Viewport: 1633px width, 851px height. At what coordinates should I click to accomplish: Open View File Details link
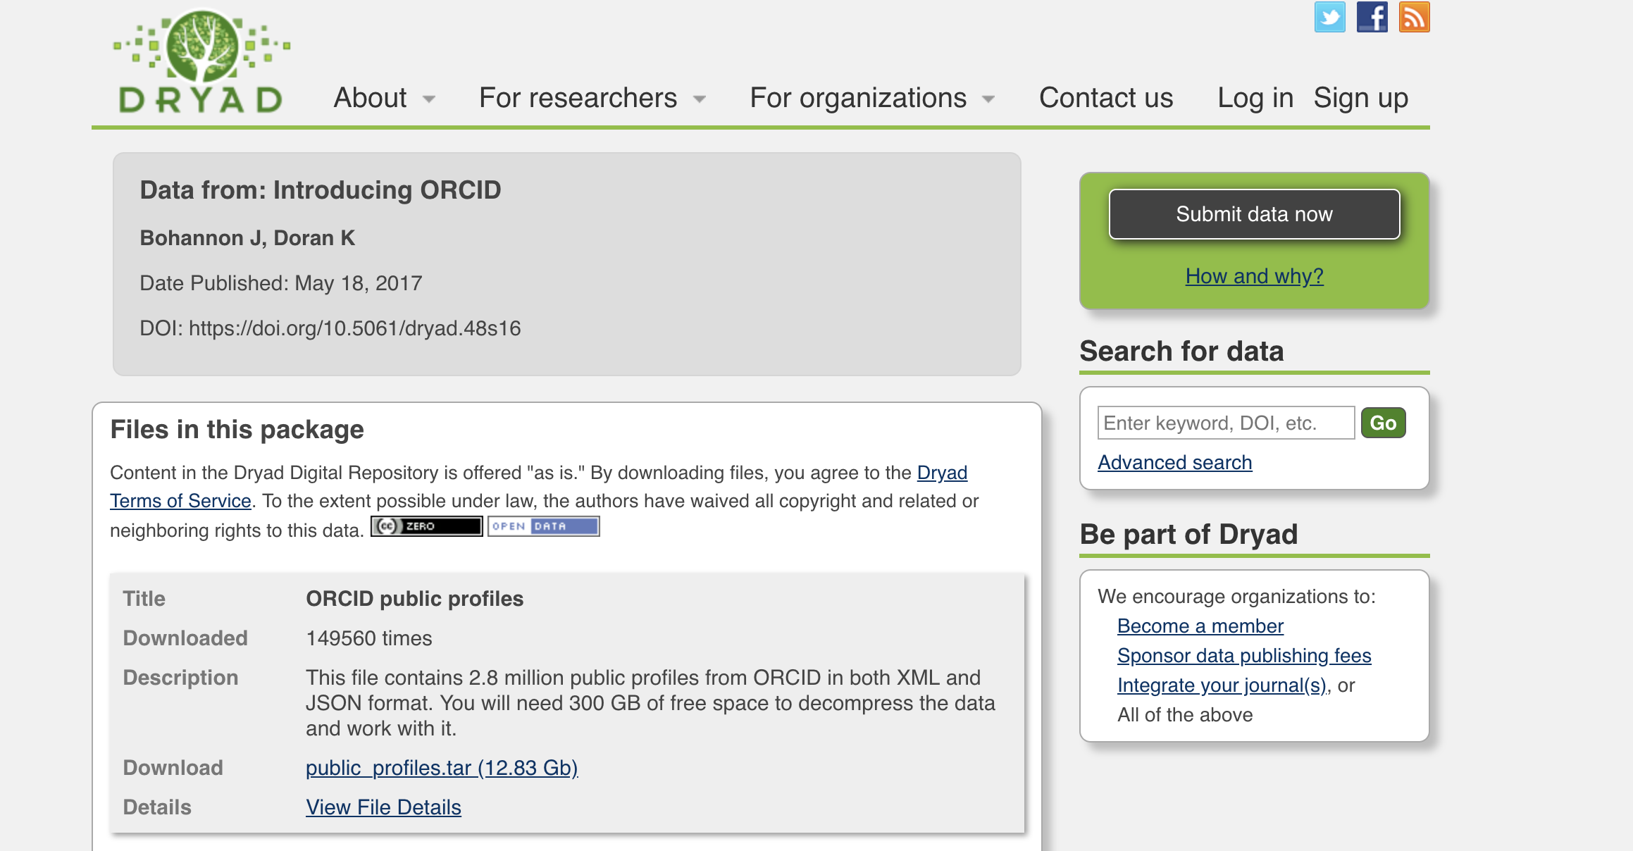coord(383,807)
